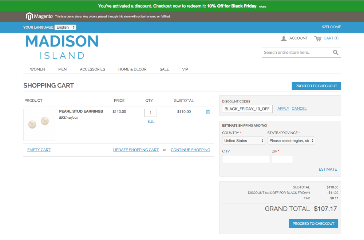
Task: Focus the ZIP code input field
Action: coord(282,159)
